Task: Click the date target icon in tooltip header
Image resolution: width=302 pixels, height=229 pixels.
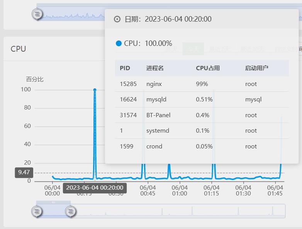Action: (x=117, y=19)
